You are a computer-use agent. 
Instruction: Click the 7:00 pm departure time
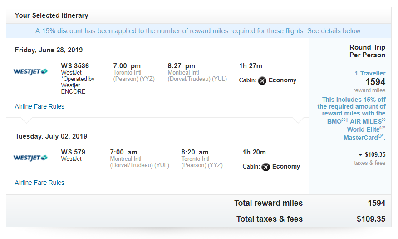127,65
